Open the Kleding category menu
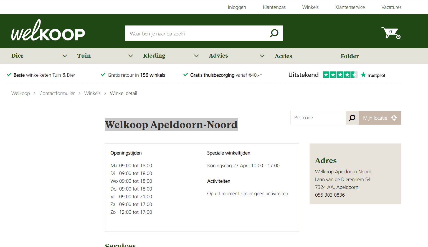428x247 pixels. click(x=154, y=56)
